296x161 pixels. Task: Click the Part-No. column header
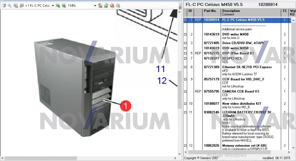point(210,11)
